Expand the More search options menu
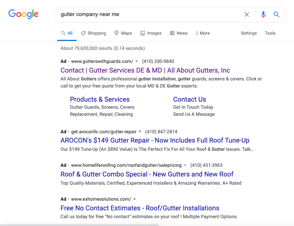Image resolution: width=294 pixels, height=226 pixels. [x=202, y=33]
